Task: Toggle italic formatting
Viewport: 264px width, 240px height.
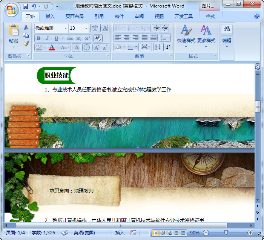Action: (47, 38)
